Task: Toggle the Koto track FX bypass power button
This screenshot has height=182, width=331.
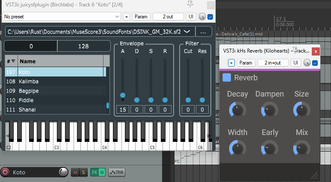Action: coord(102,173)
